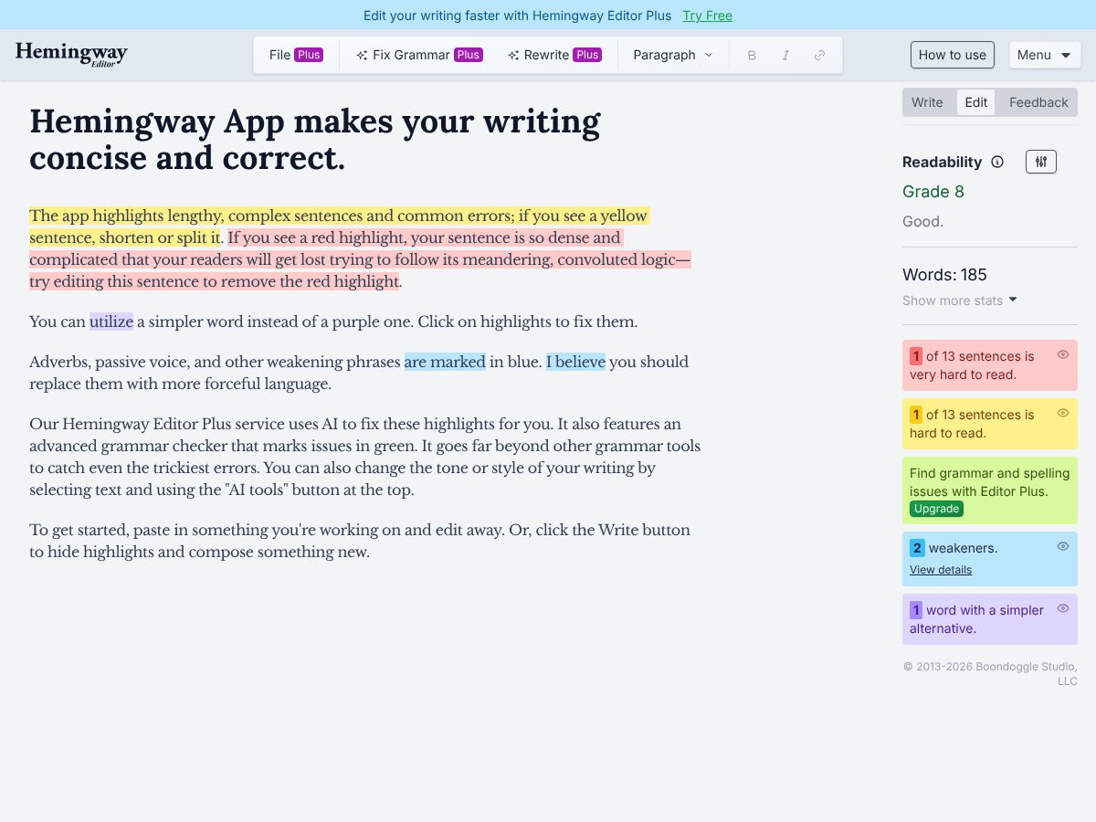The width and height of the screenshot is (1096, 822).
Task: Click the yellow badge number 1
Action: (916, 415)
